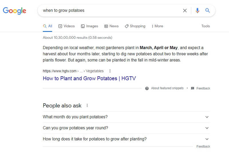Open the three-dot menu beside the hgtv.com URL
This screenshot has width=229, height=155.
click(x=110, y=71)
